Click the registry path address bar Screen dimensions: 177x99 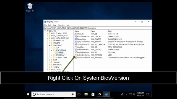tap(98, 28)
